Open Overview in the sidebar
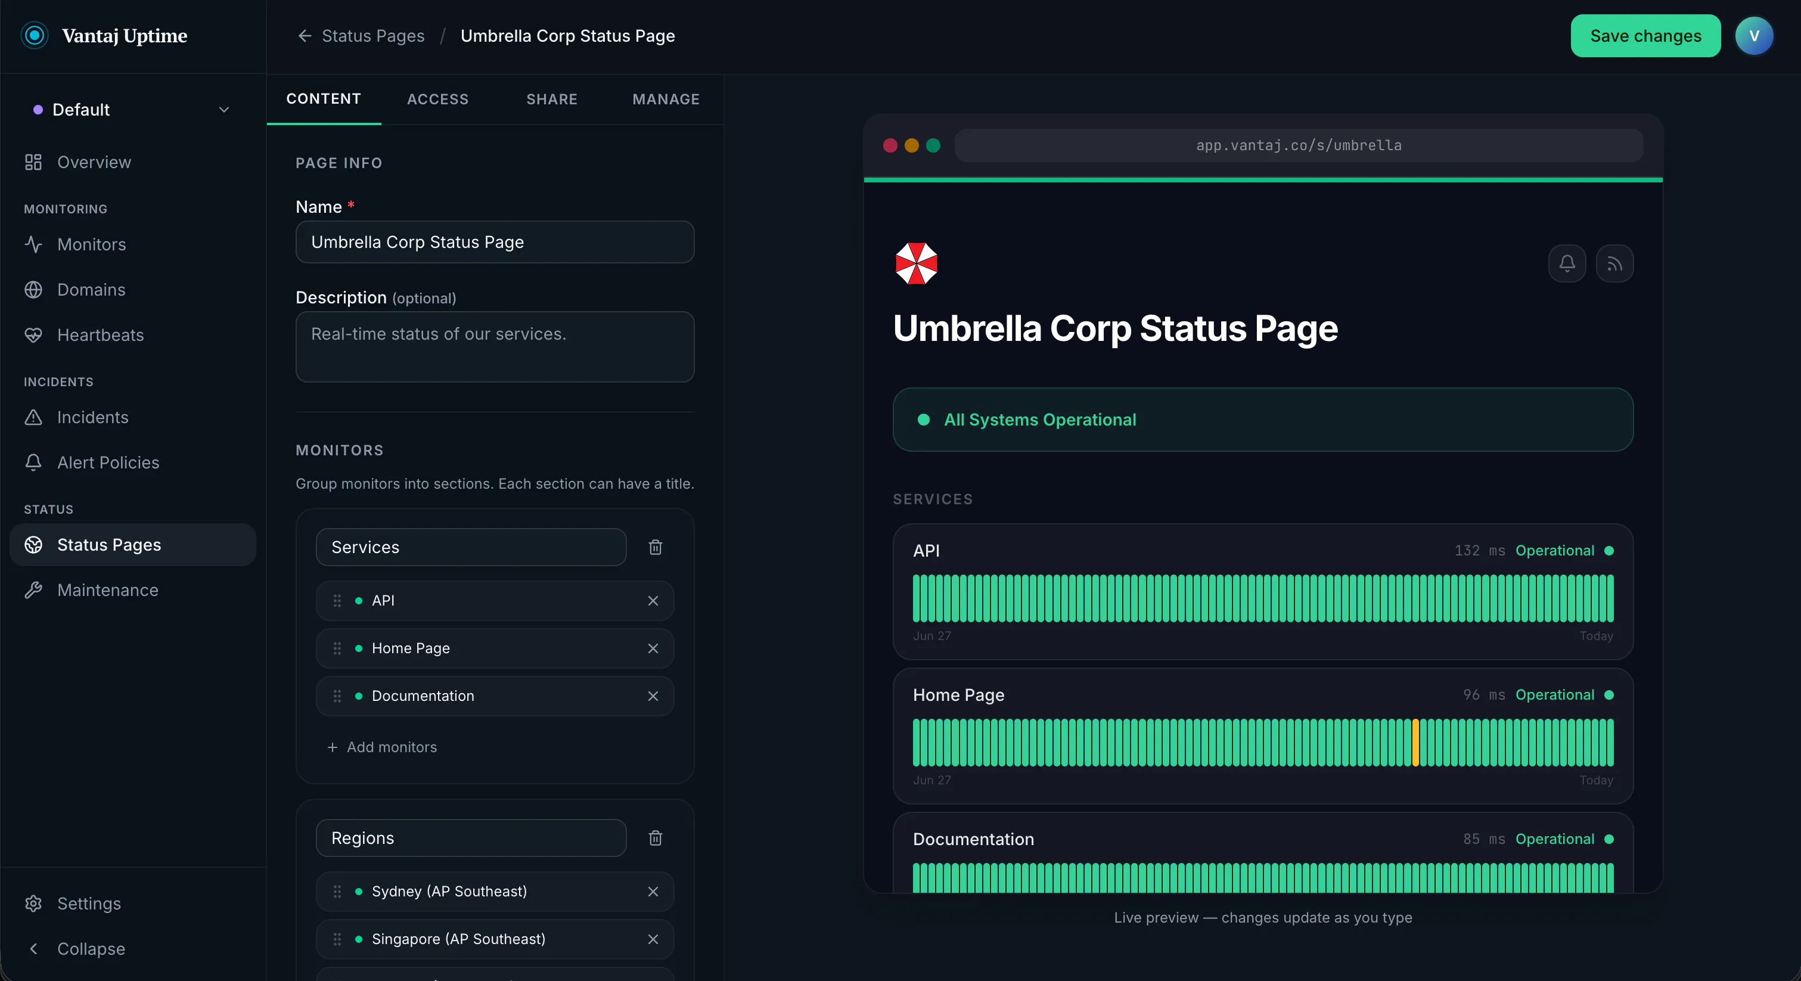The height and width of the screenshot is (981, 1801). [x=133, y=162]
